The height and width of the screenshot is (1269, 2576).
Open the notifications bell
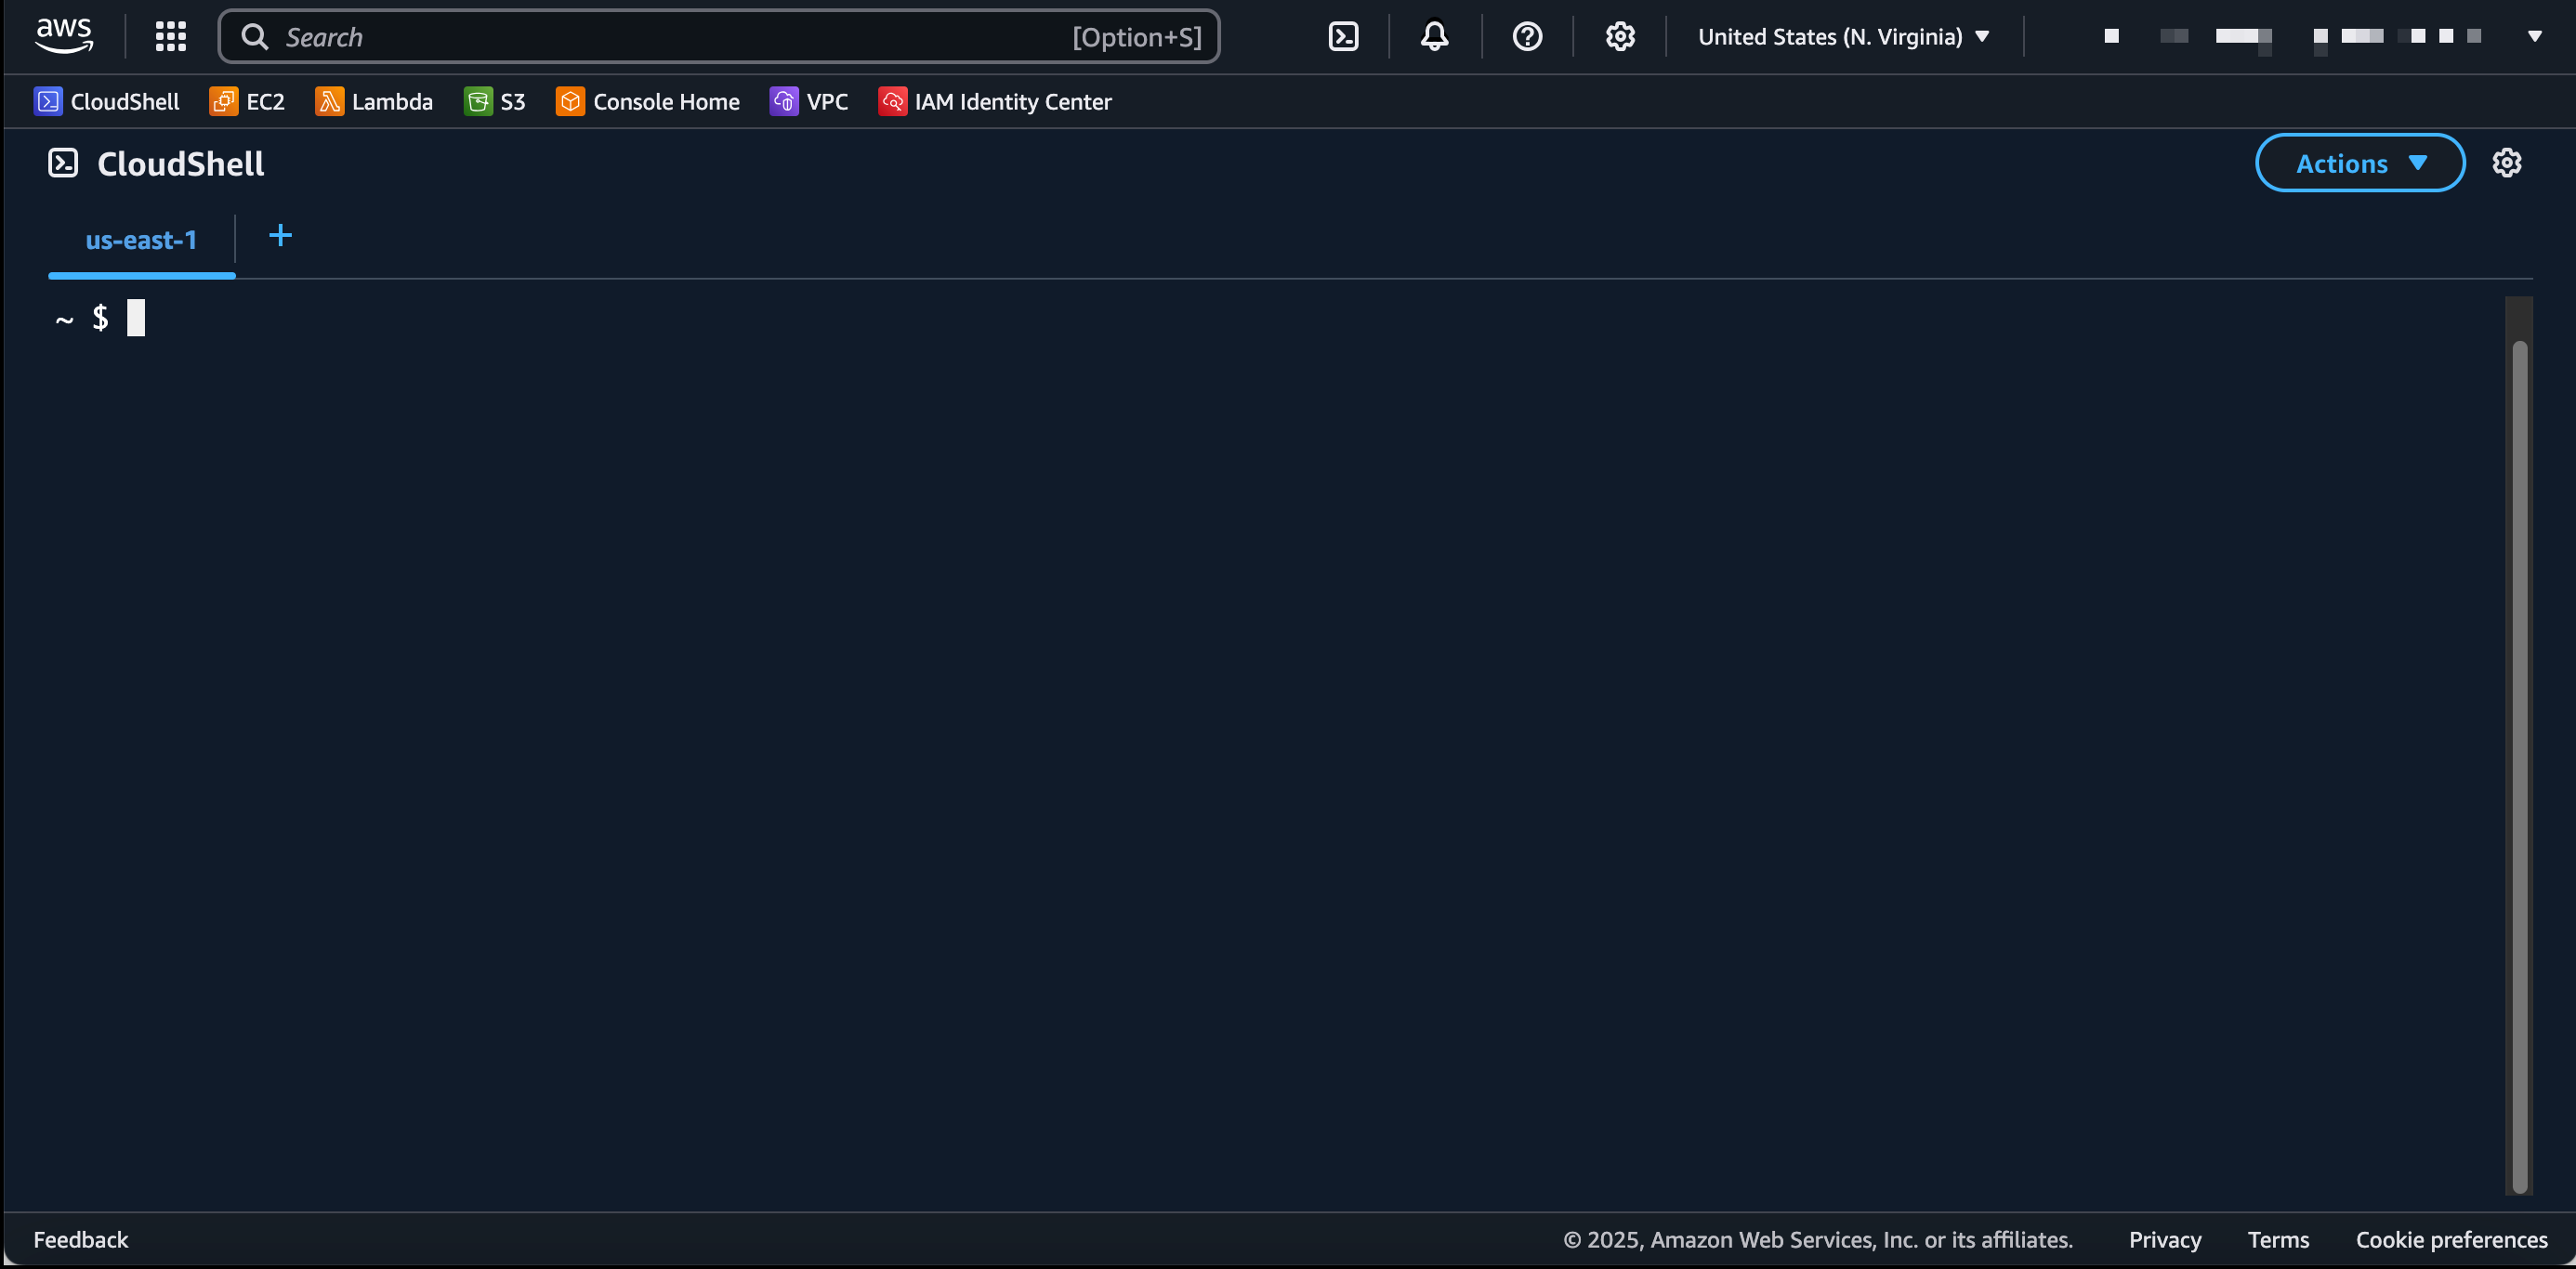pyautogui.click(x=1433, y=36)
